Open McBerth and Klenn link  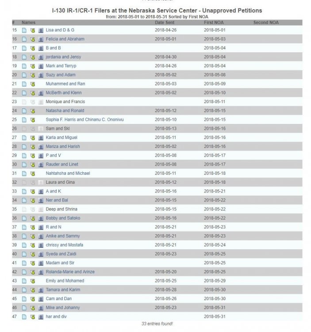63,93
